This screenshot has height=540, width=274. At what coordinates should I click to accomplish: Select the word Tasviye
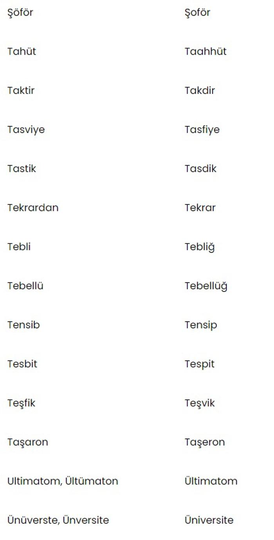tap(26, 130)
